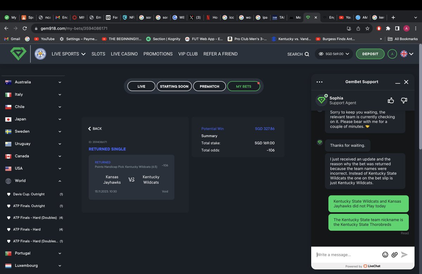422x274 pixels.
Task: Open LIVE CASINO menu item
Action: click(124, 54)
